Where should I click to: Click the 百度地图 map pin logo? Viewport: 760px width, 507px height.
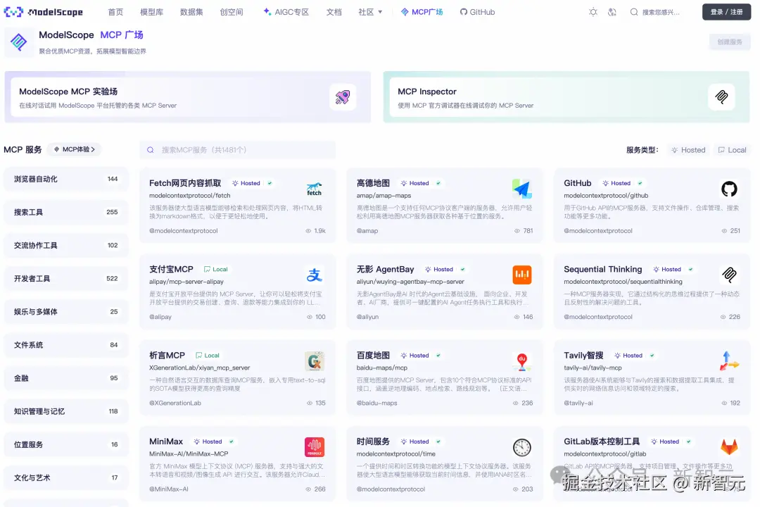pos(522,361)
